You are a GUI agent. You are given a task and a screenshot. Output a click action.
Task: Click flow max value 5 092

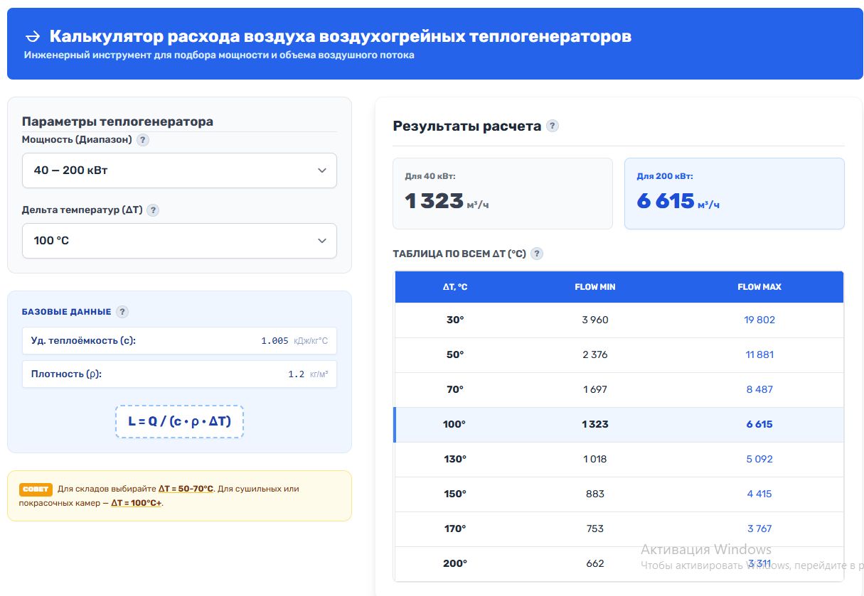759,459
